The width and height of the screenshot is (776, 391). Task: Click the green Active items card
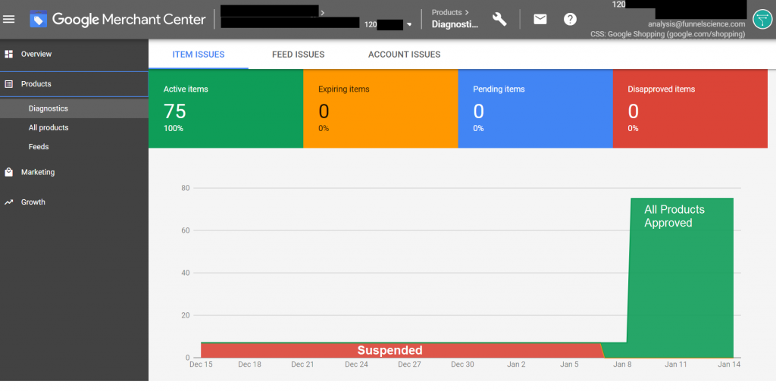(226, 108)
